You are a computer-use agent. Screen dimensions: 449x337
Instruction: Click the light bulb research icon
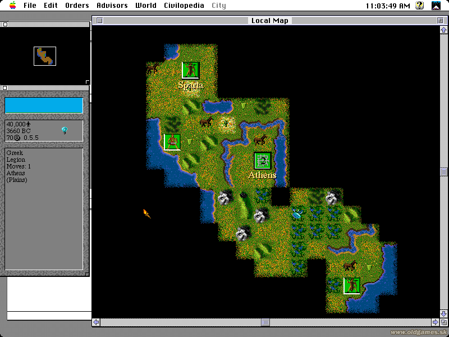(x=65, y=130)
